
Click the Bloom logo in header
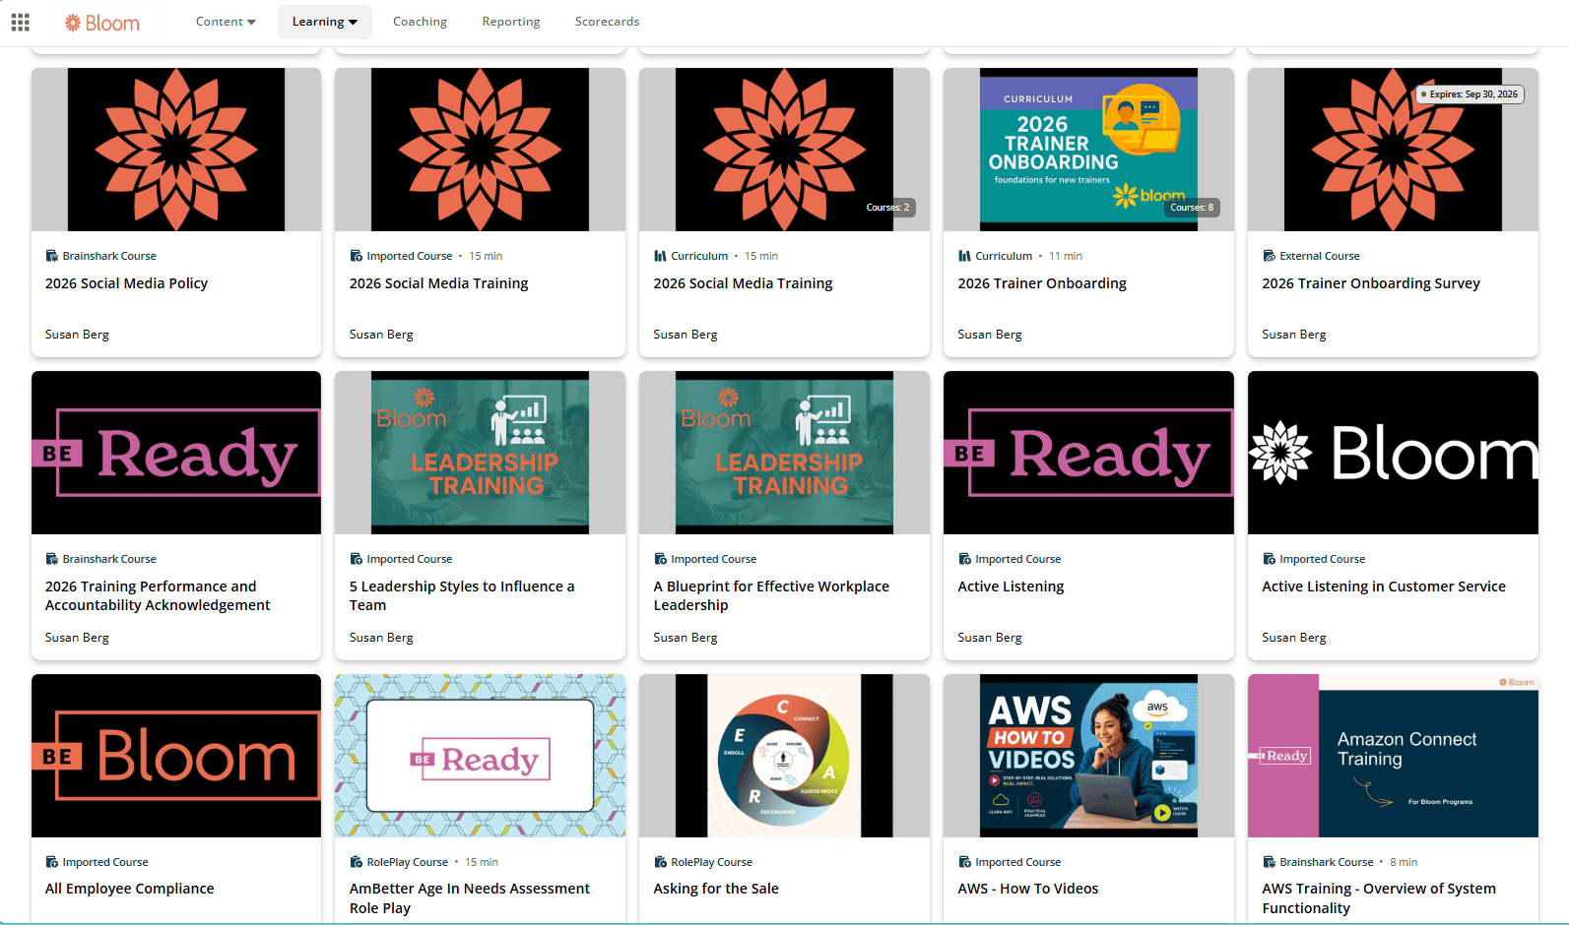(x=102, y=23)
